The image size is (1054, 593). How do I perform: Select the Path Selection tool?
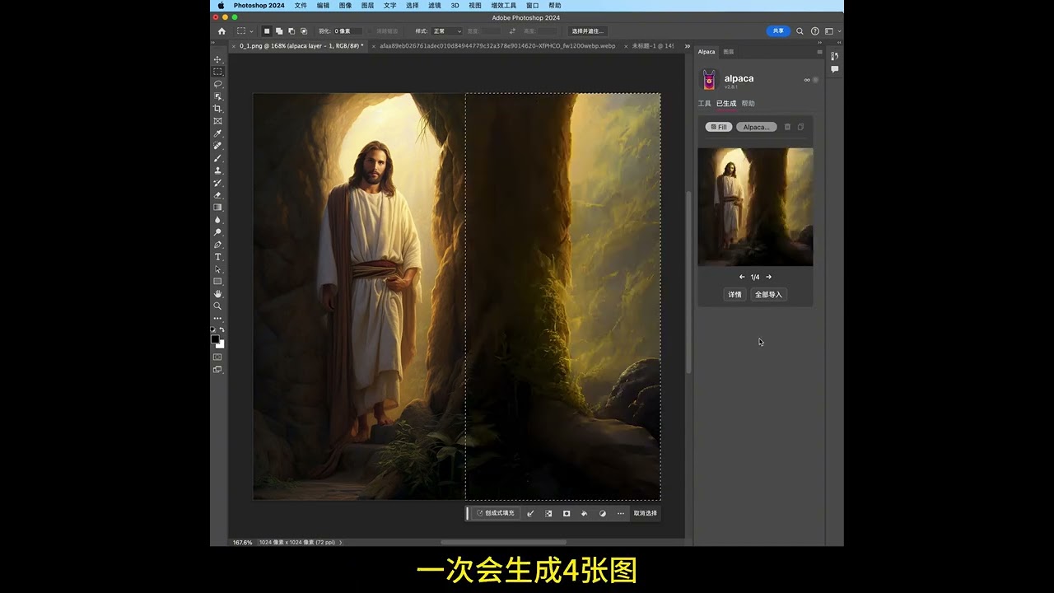point(217,269)
